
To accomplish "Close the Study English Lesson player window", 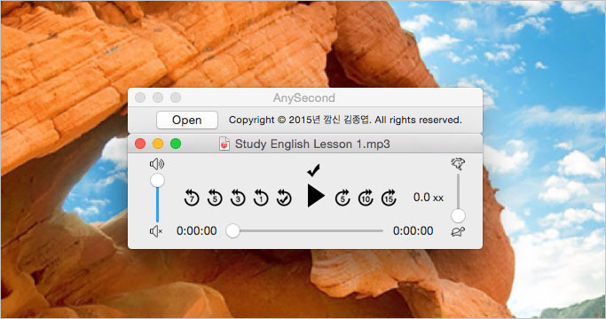I will pos(140,144).
